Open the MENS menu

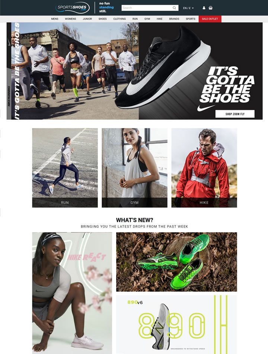tap(55, 19)
